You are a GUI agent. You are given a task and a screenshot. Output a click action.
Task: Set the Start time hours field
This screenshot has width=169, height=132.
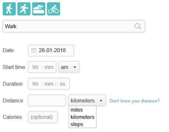coord(35,67)
